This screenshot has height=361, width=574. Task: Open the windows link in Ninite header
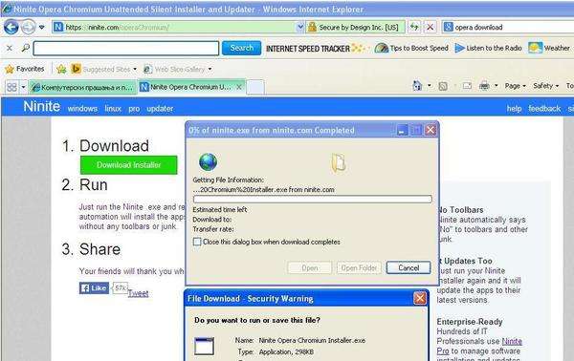click(x=82, y=109)
